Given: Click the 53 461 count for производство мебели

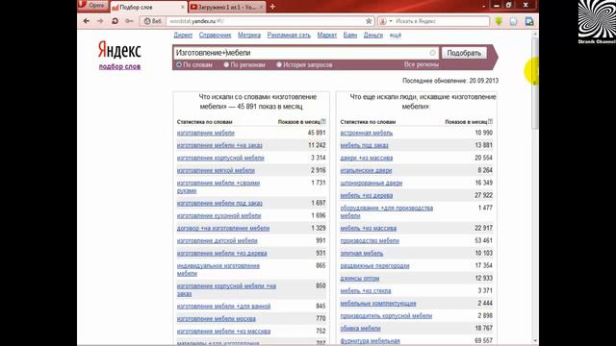Looking at the screenshot, I should 483,241.
